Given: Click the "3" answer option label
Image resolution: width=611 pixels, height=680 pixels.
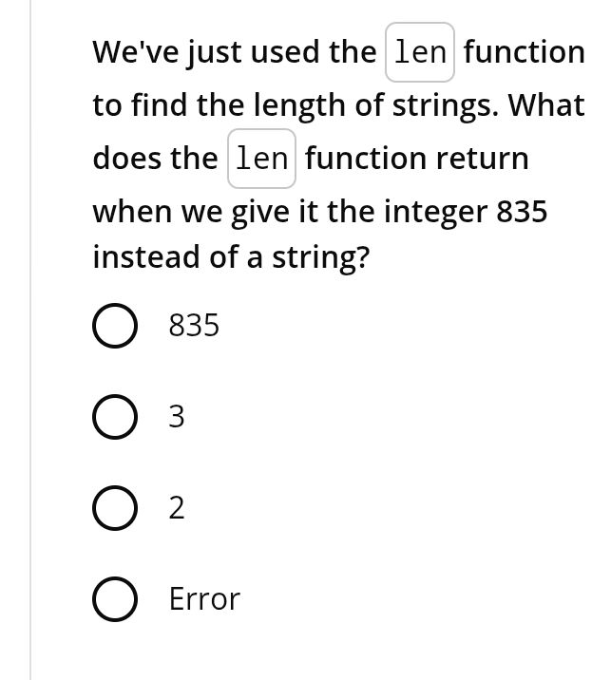Looking at the screenshot, I should click(177, 417).
